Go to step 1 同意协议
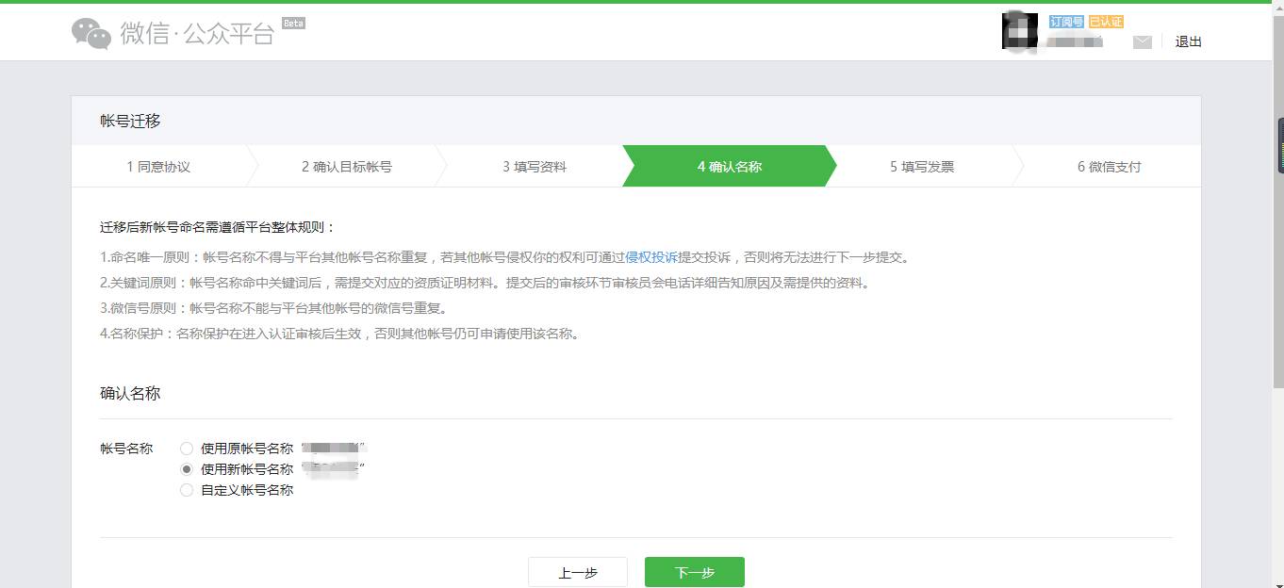1284x588 pixels. click(158, 167)
